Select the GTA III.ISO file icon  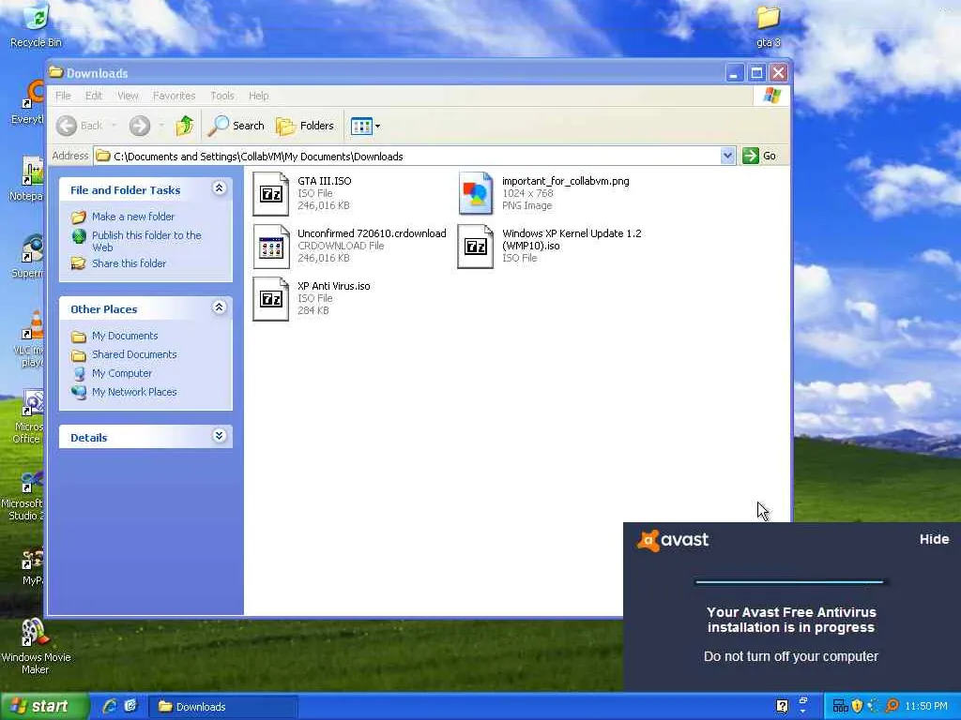pyautogui.click(x=271, y=193)
